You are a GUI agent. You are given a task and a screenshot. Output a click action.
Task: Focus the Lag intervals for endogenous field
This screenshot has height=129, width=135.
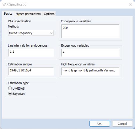[31, 53]
